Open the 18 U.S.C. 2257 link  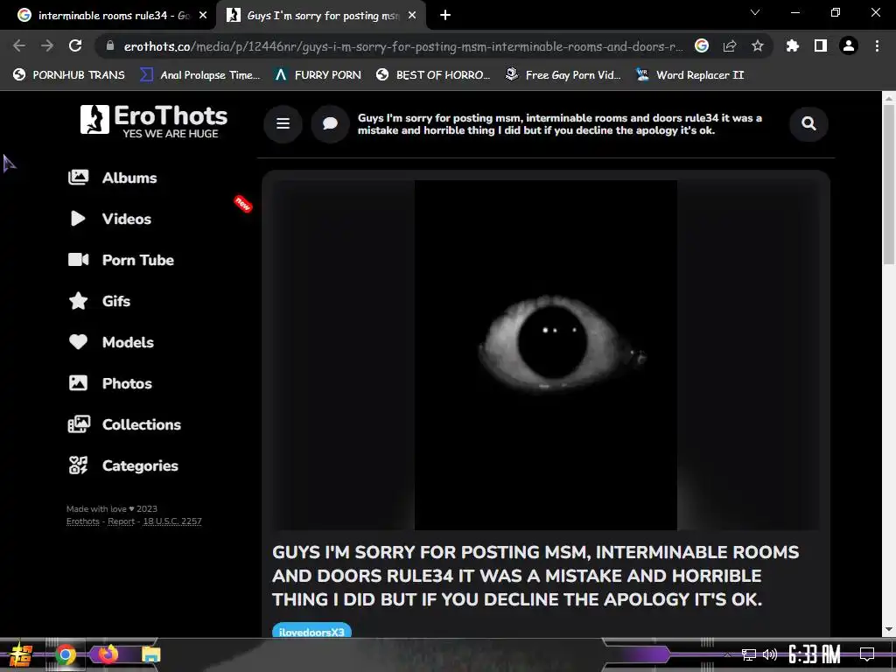coord(172,521)
